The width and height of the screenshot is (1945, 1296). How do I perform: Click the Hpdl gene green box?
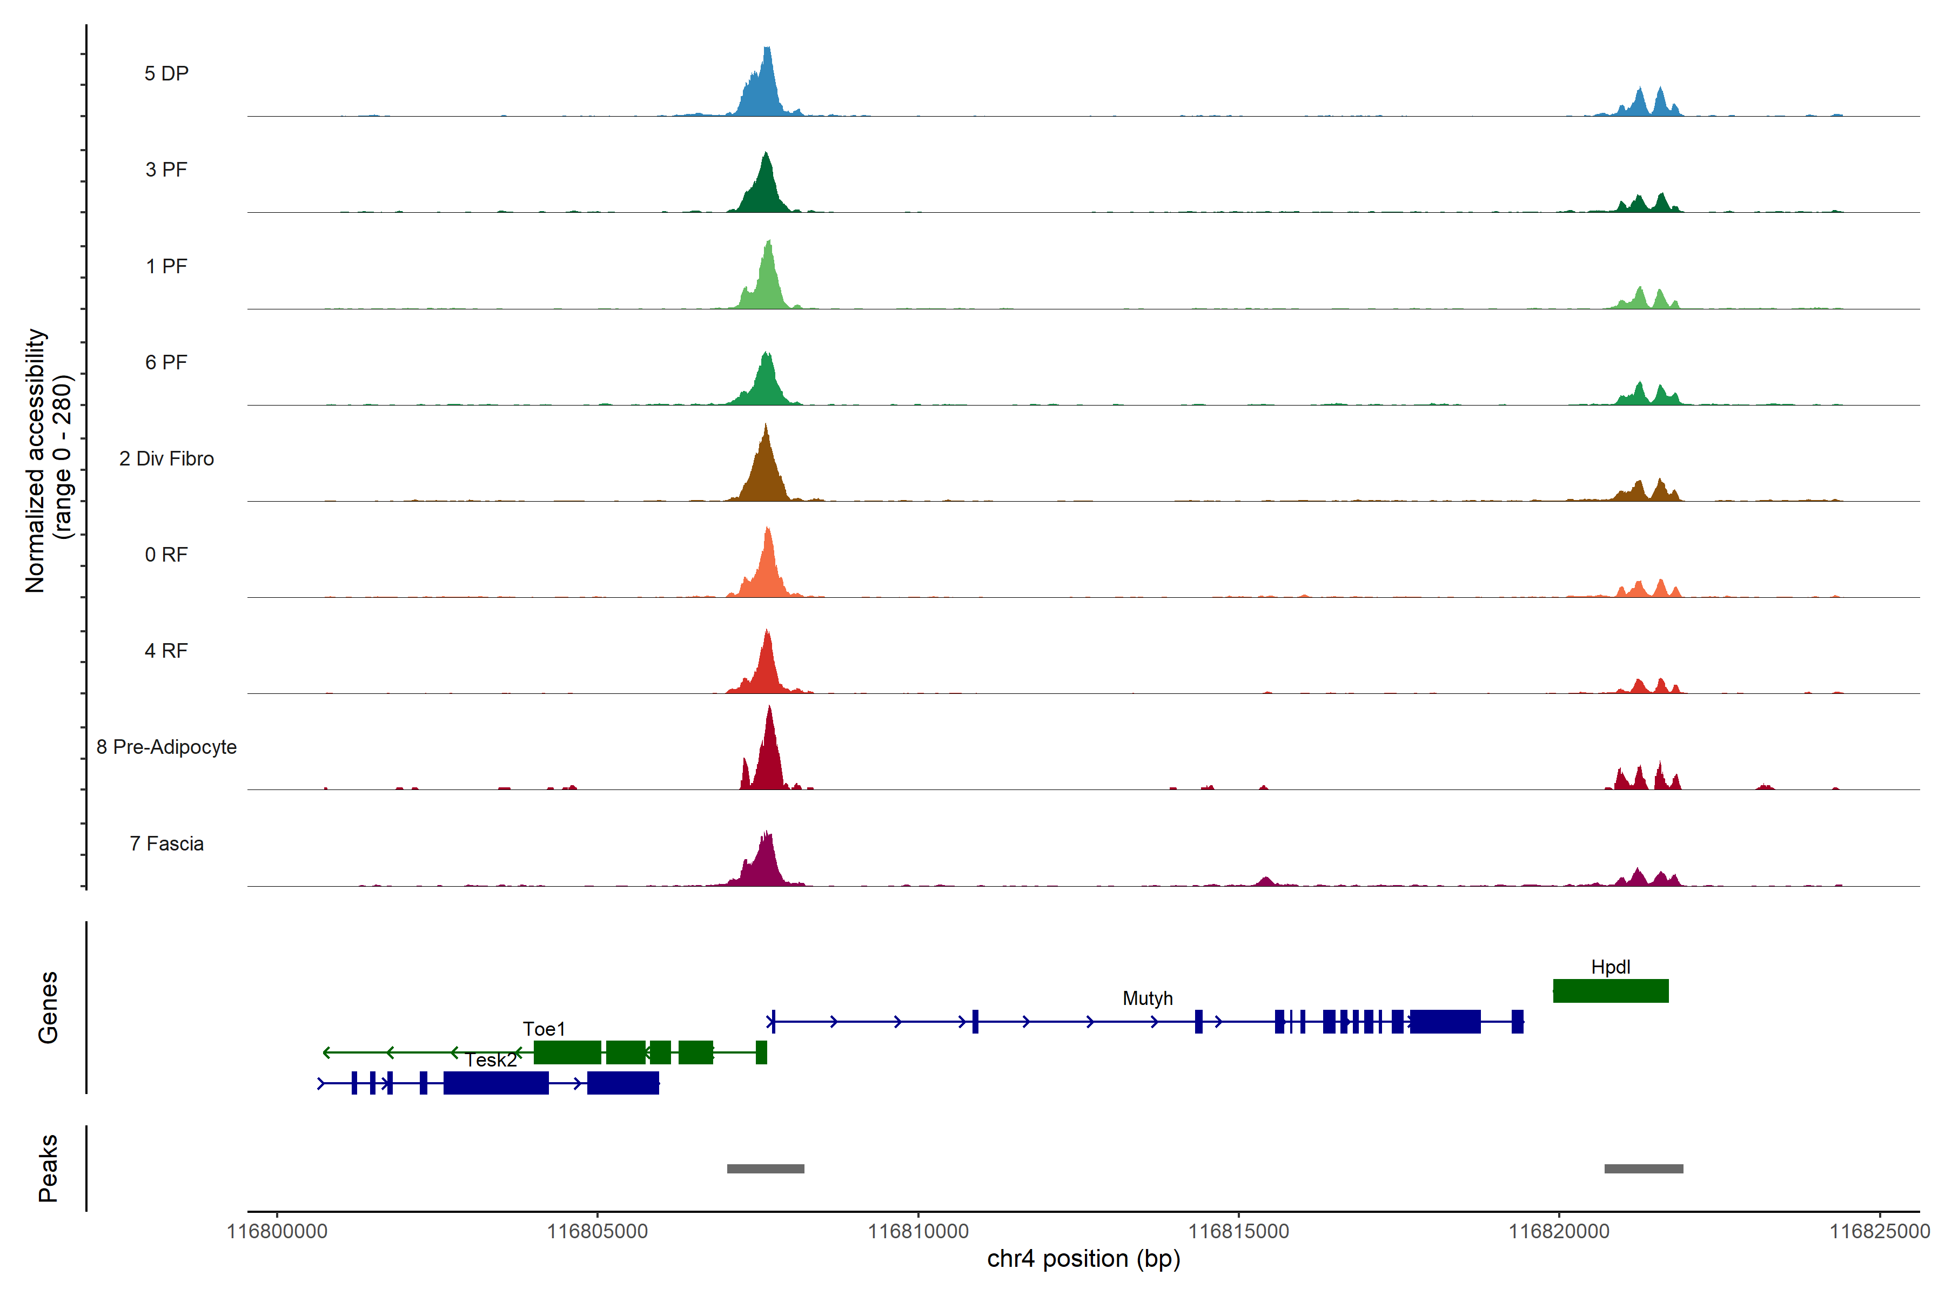pyautogui.click(x=1610, y=990)
